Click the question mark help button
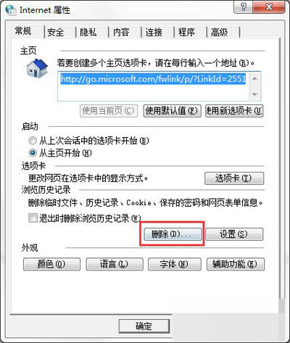 click(x=244, y=7)
